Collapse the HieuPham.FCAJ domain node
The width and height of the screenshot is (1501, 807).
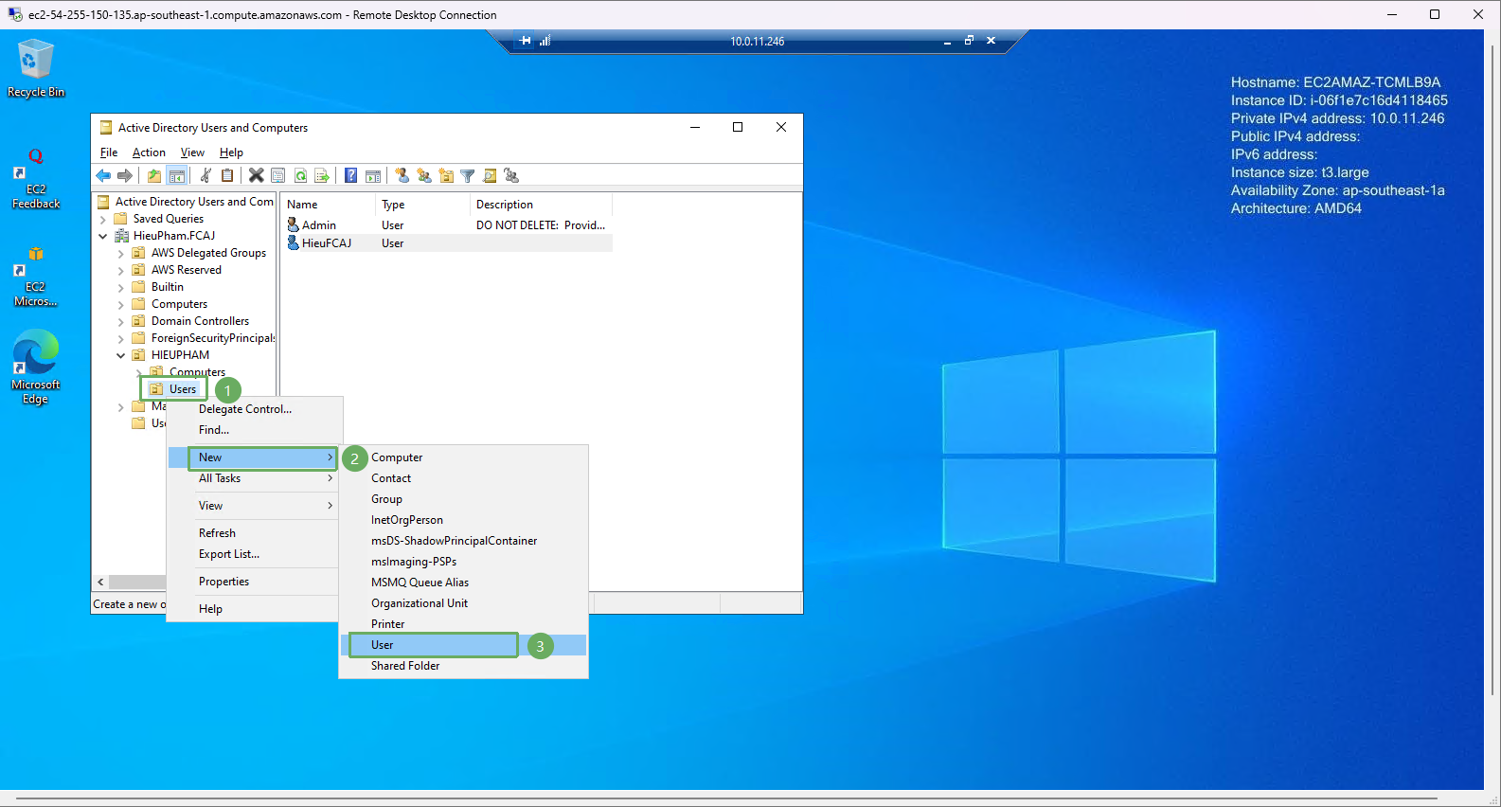click(103, 236)
